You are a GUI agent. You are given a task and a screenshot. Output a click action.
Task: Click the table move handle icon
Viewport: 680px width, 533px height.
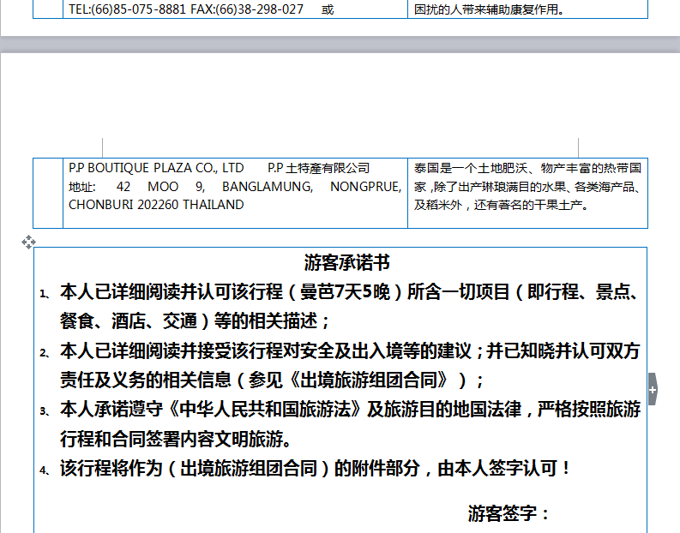pyautogui.click(x=28, y=243)
